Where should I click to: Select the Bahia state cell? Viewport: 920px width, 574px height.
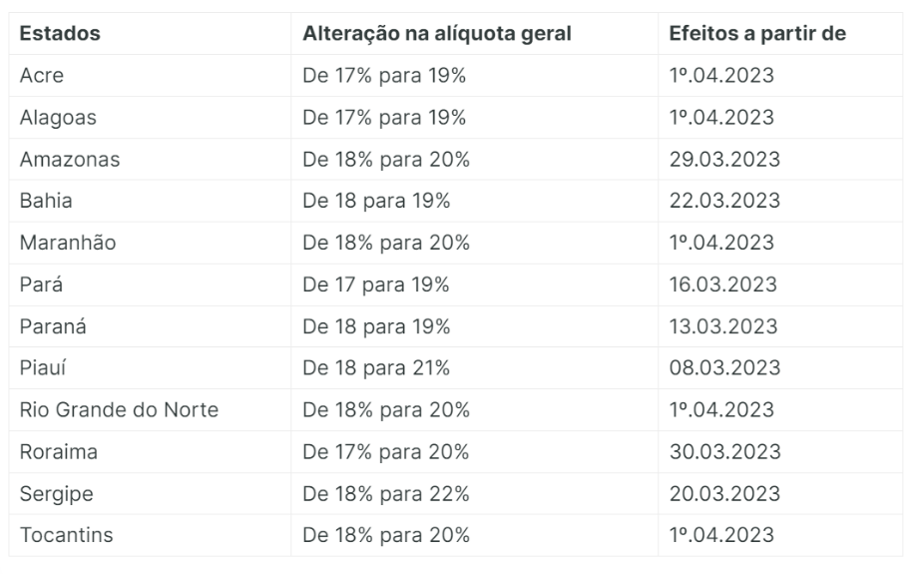coord(46,201)
